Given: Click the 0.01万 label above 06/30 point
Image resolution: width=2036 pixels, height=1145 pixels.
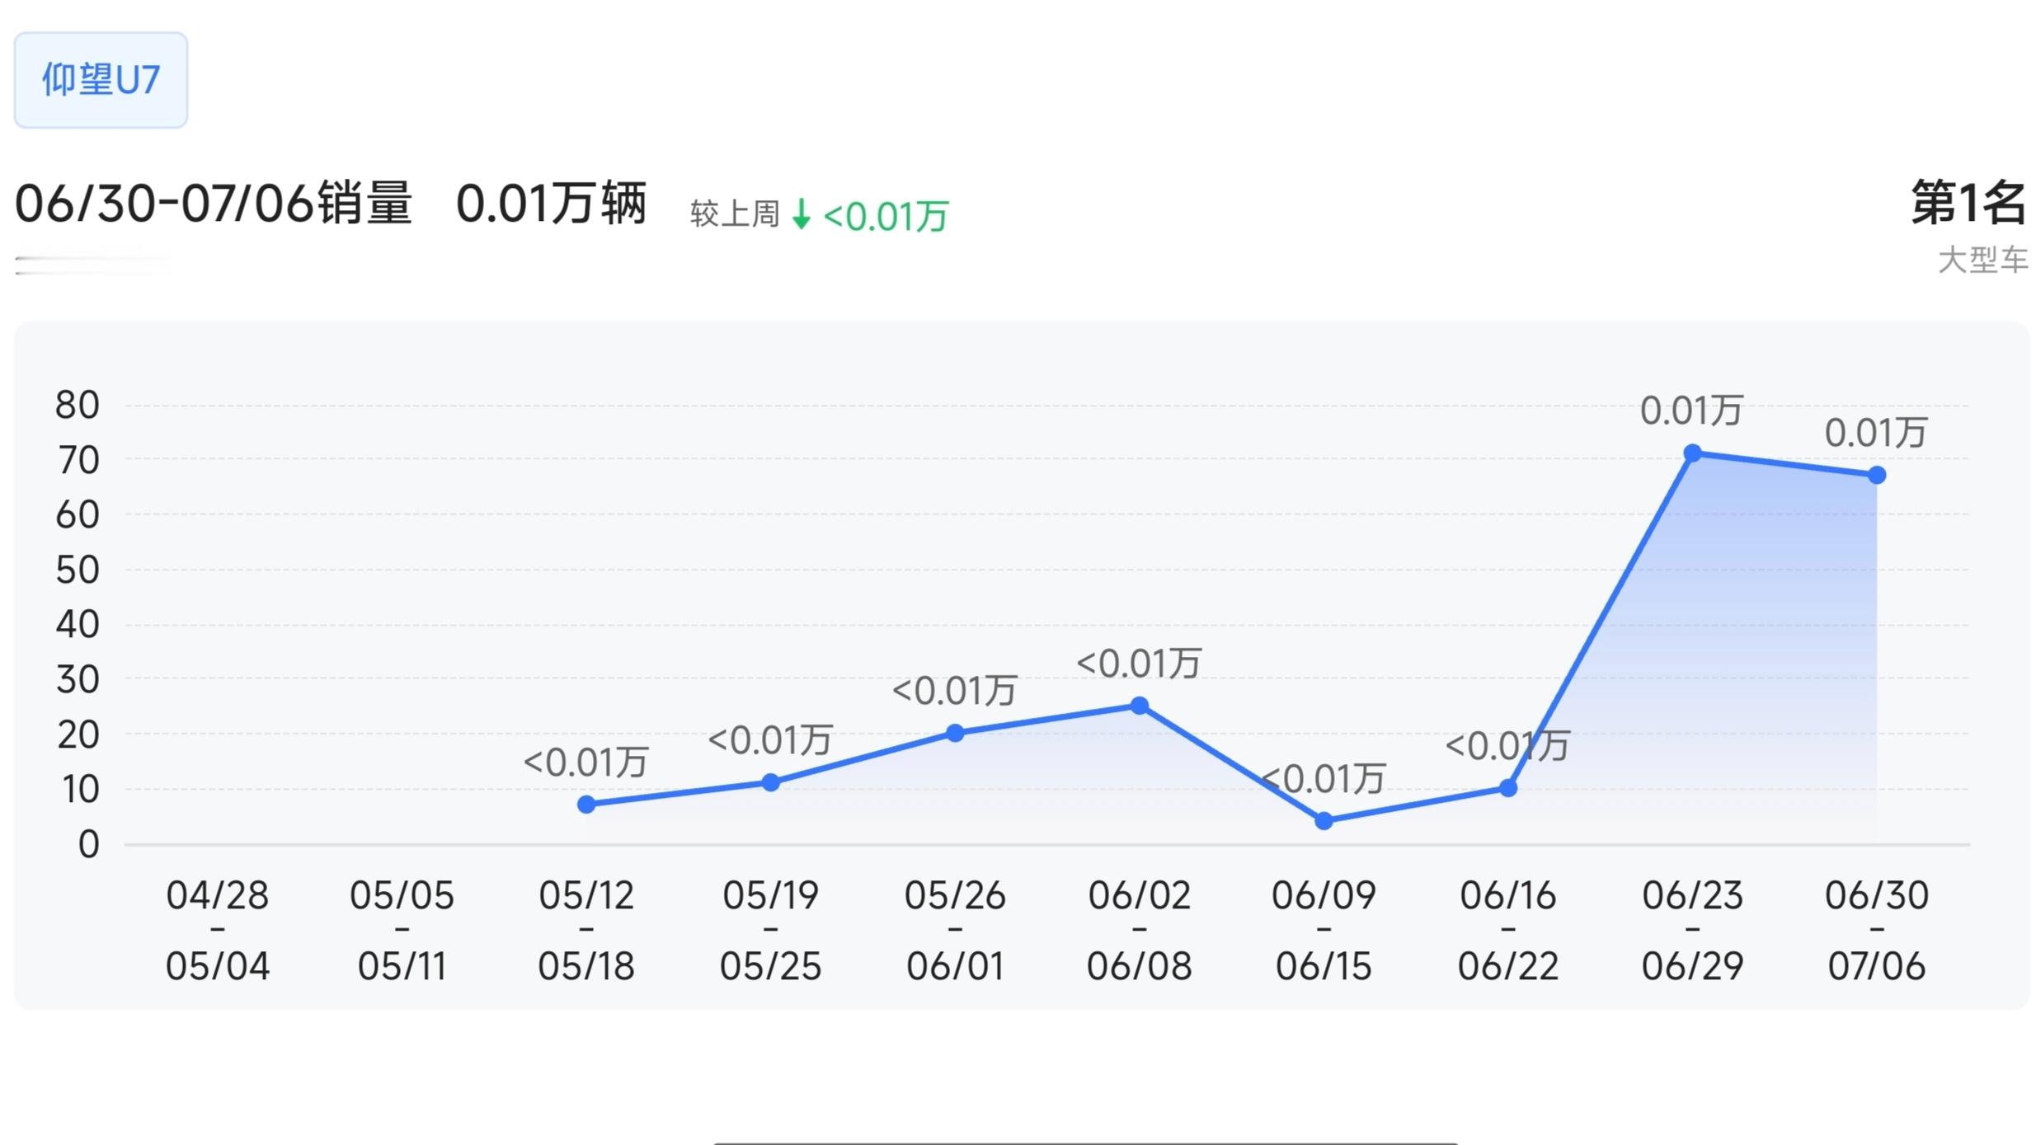Looking at the screenshot, I should click(x=1876, y=433).
